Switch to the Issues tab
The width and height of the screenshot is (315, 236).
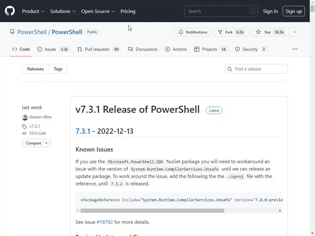tap(50, 49)
